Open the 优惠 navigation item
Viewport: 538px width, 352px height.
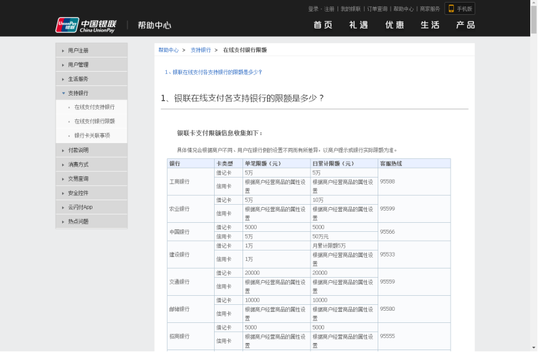coord(394,25)
